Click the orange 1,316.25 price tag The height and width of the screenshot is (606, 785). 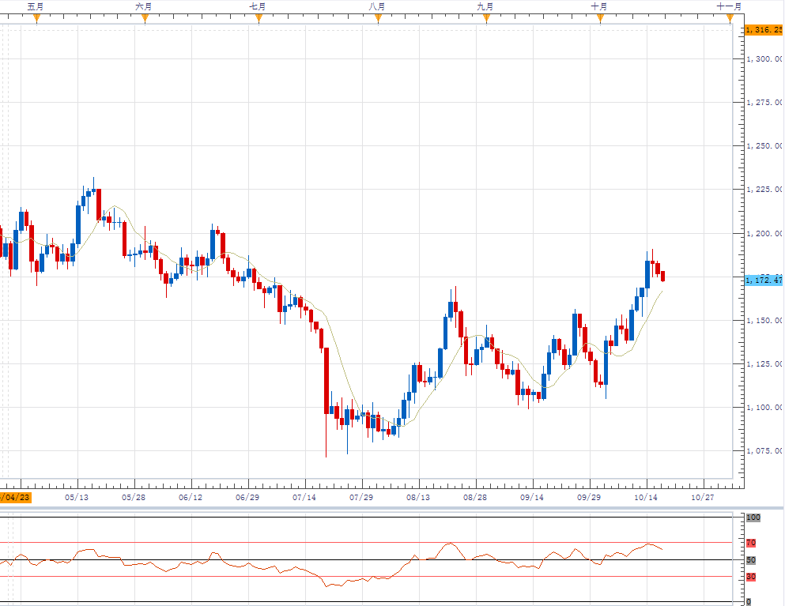coord(763,29)
